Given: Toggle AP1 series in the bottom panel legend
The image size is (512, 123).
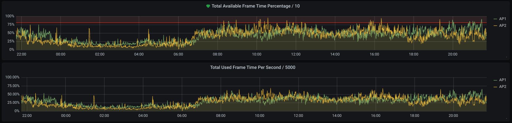Looking at the screenshot, I should click(x=502, y=80).
